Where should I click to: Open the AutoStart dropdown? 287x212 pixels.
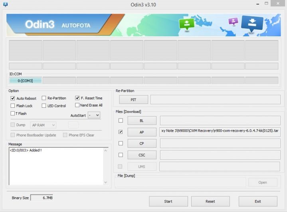pyautogui.click(x=94, y=115)
